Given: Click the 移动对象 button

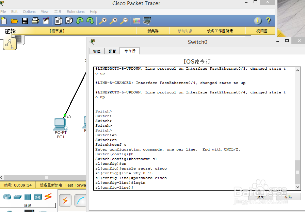Looking at the screenshot, I should tap(185, 31).
